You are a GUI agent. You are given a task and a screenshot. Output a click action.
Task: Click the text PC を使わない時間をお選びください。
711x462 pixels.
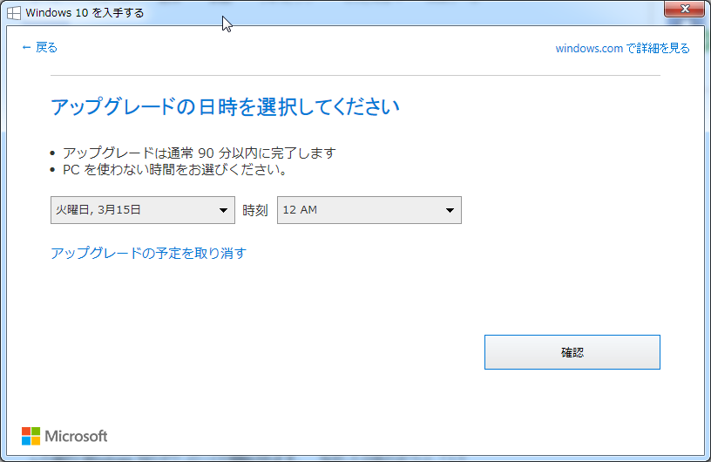(174, 170)
